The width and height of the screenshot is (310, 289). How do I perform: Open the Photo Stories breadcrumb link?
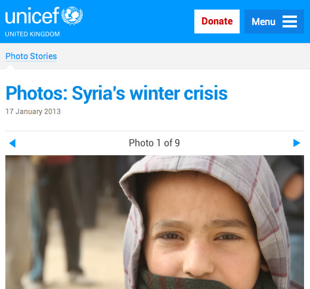[x=31, y=56]
